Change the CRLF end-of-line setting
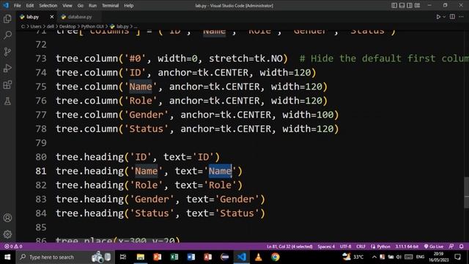The width and height of the screenshot is (469, 264). click(x=361, y=246)
